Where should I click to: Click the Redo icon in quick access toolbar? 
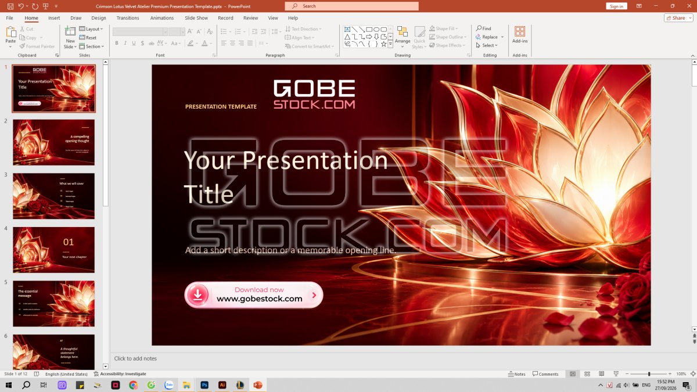coord(35,6)
